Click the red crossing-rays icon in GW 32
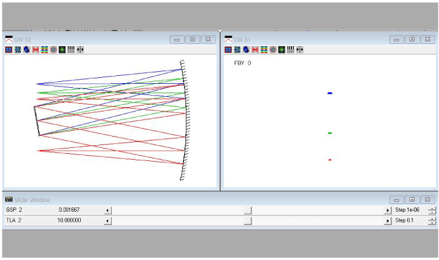The width and height of the screenshot is (439, 260). coord(36,49)
